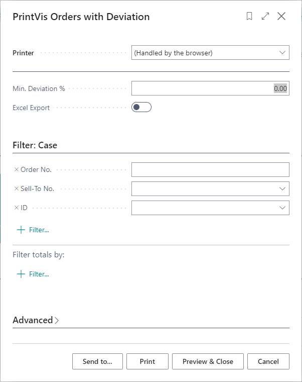Toggle the Excel Export switch

tap(141, 107)
